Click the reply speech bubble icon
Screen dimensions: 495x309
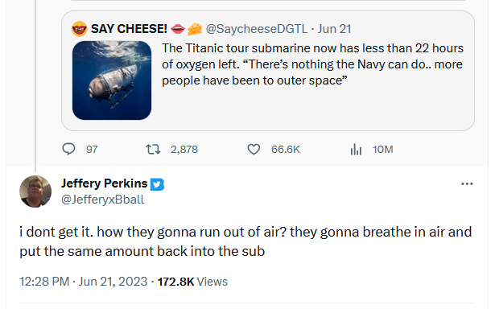tap(68, 149)
